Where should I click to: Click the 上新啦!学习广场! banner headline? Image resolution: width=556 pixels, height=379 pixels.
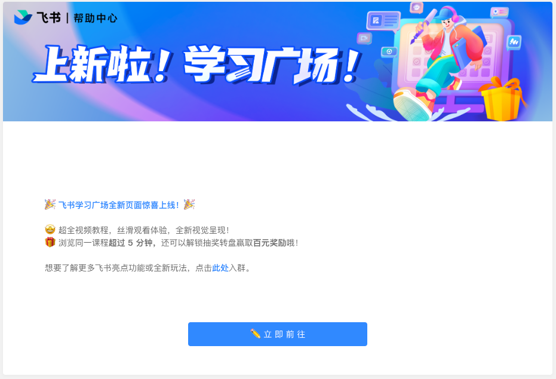click(197, 65)
